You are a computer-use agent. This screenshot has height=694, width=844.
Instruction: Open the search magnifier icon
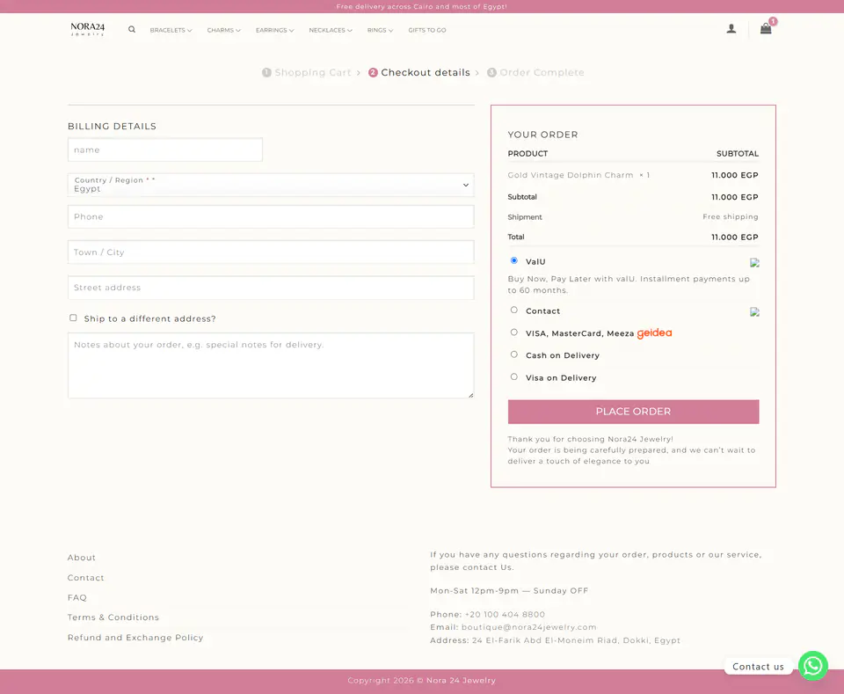[x=132, y=30]
